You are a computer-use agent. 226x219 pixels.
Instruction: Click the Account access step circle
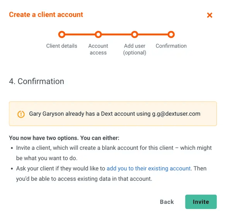click(98, 34)
